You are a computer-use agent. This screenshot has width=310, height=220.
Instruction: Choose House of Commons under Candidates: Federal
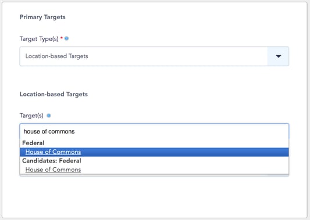53,169
